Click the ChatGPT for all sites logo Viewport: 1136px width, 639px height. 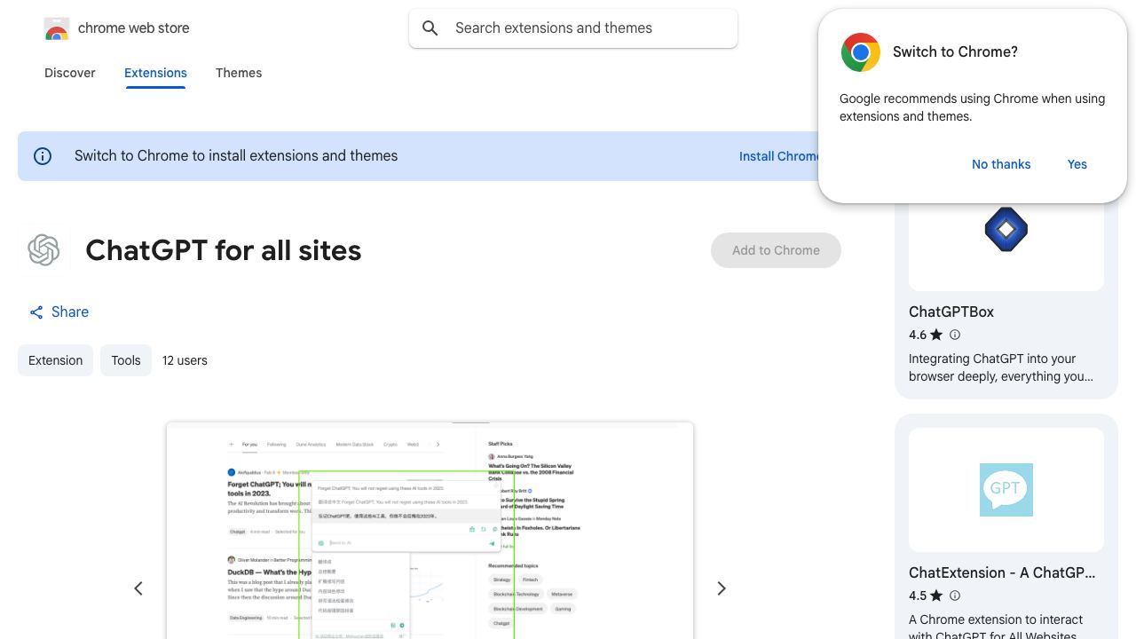point(43,250)
